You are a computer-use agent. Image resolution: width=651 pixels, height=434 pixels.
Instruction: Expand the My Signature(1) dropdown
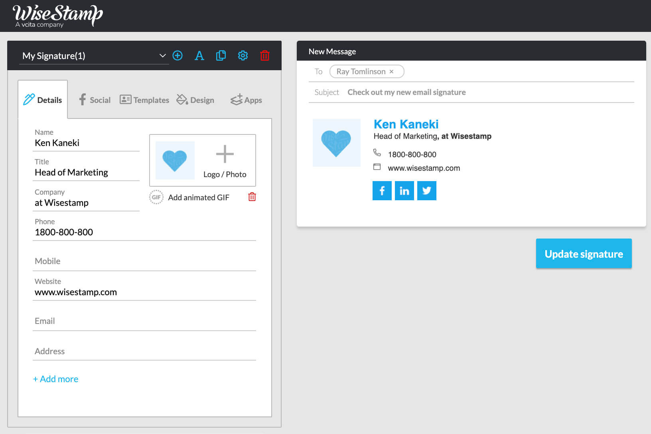[162, 55]
